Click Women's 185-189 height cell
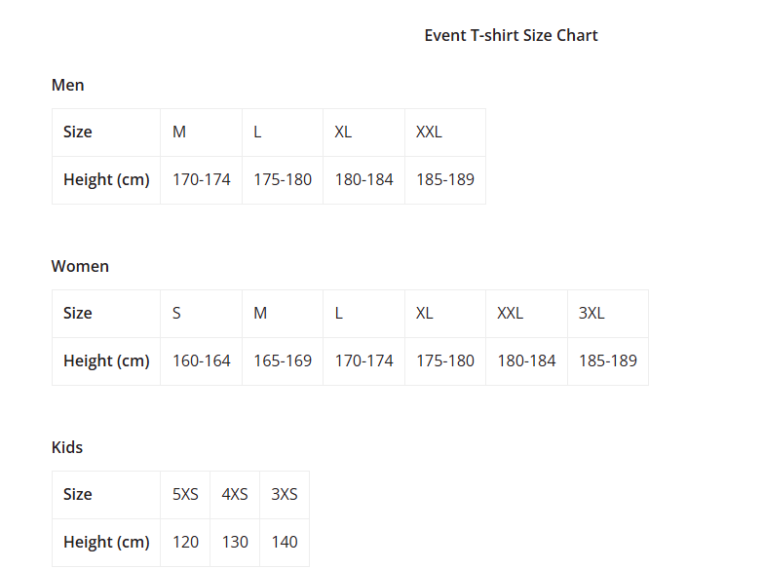The image size is (763, 569). [607, 360]
